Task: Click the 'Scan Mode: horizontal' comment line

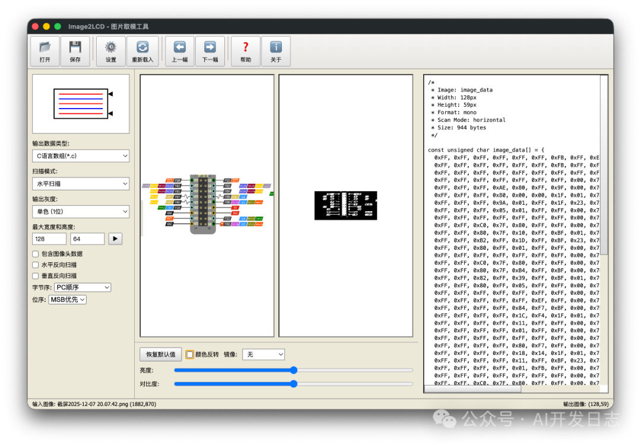Action: click(468, 120)
